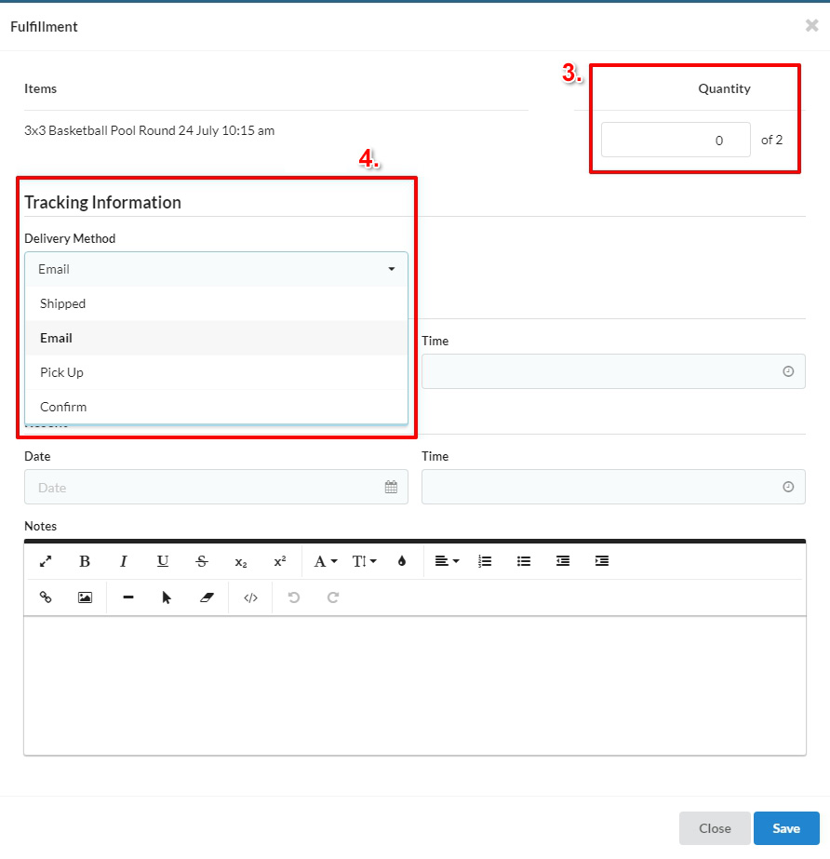Apply italic formatting in Notes toolbar
Image resolution: width=830 pixels, height=859 pixels.
124,561
